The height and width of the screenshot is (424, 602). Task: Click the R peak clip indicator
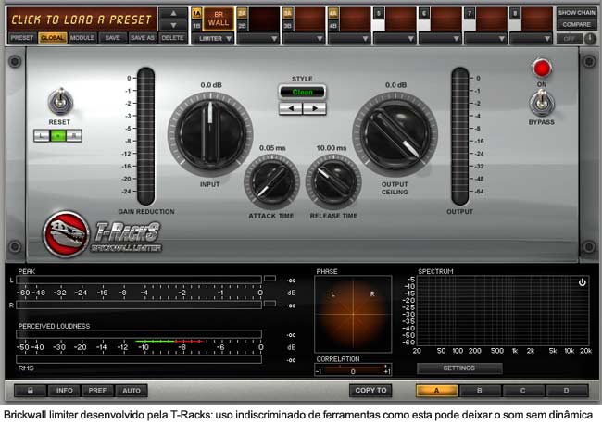[x=270, y=304]
